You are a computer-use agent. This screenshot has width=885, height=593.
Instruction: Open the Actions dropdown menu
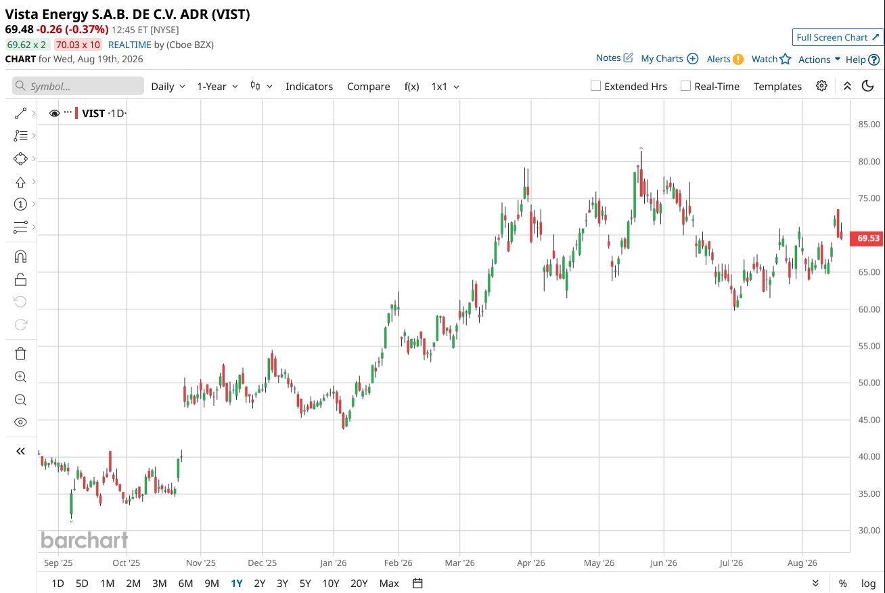(x=819, y=59)
